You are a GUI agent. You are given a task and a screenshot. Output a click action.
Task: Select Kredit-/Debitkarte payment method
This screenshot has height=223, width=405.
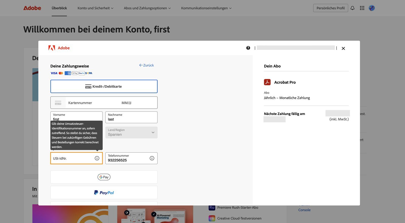(104, 87)
